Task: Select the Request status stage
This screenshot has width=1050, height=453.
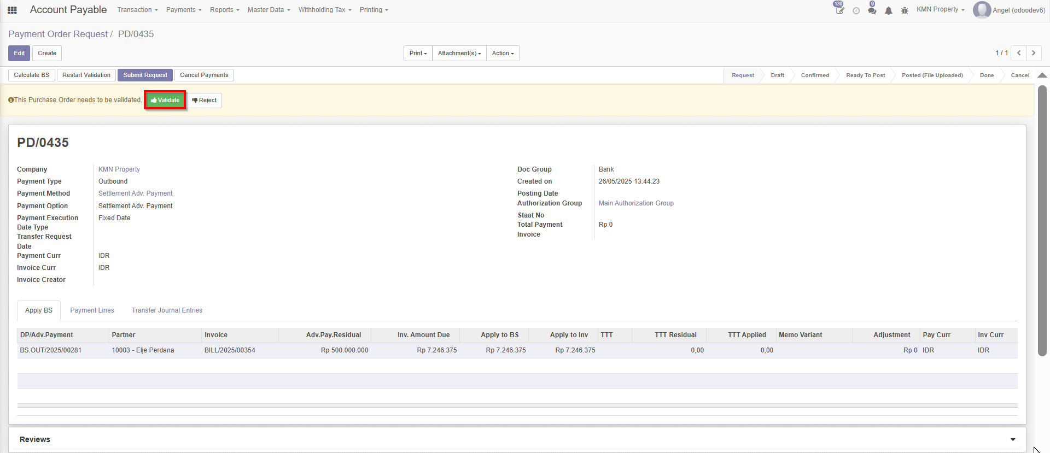Action: click(x=743, y=75)
